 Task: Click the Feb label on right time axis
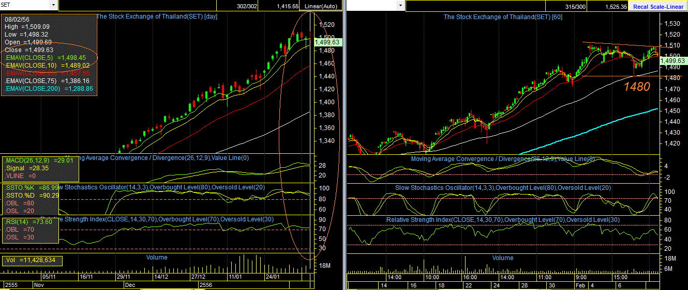pyautogui.click(x=581, y=285)
